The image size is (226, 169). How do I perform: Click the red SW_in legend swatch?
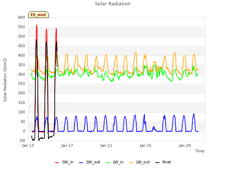[x=57, y=163]
